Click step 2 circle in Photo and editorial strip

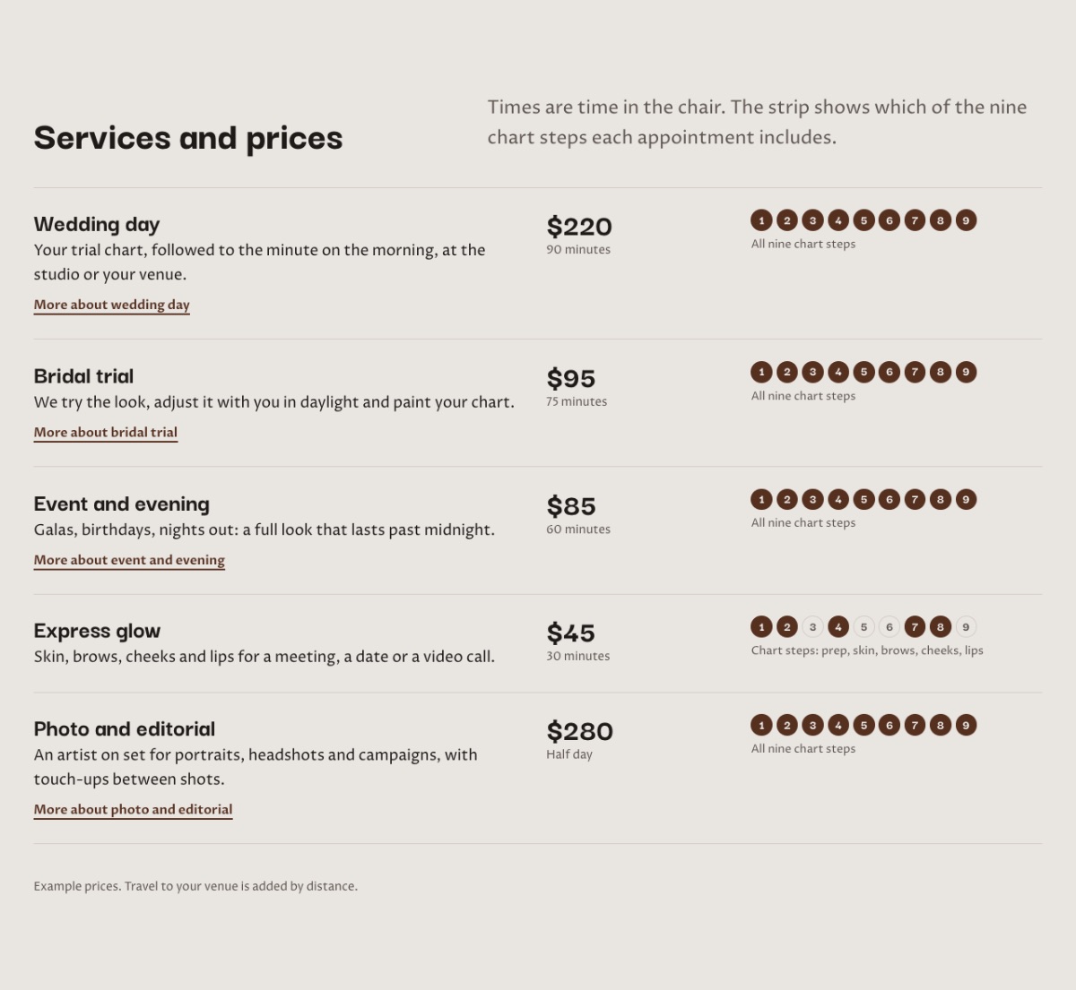(x=787, y=725)
